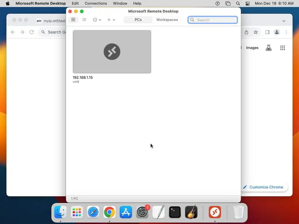Open Finder from the Dock
299x224 pixels.
[x=60, y=212]
